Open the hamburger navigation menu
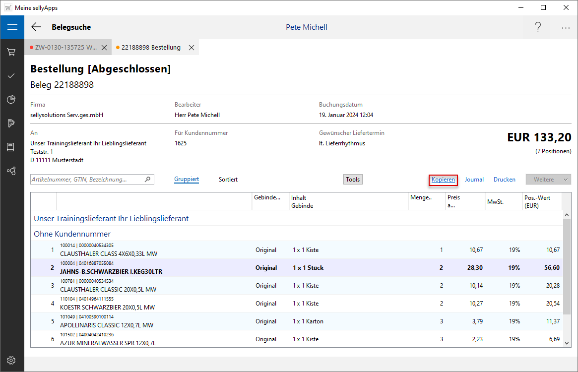This screenshot has height=372, width=578. point(12,27)
